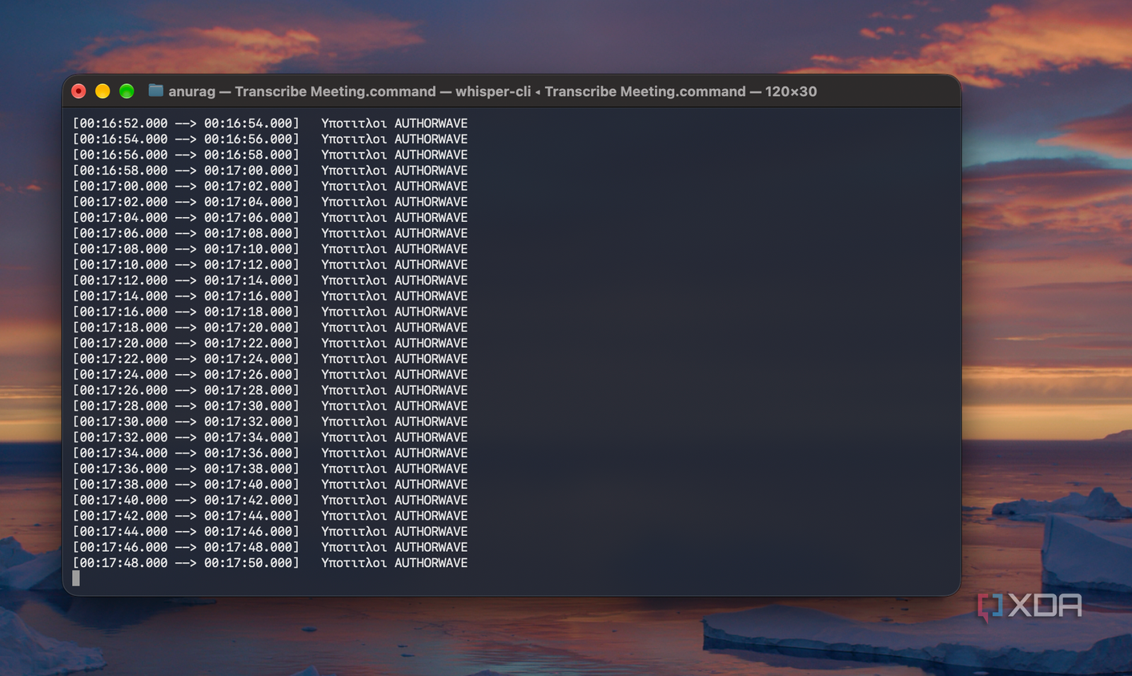Click the start timestamp 00:16:52.000

pos(123,123)
